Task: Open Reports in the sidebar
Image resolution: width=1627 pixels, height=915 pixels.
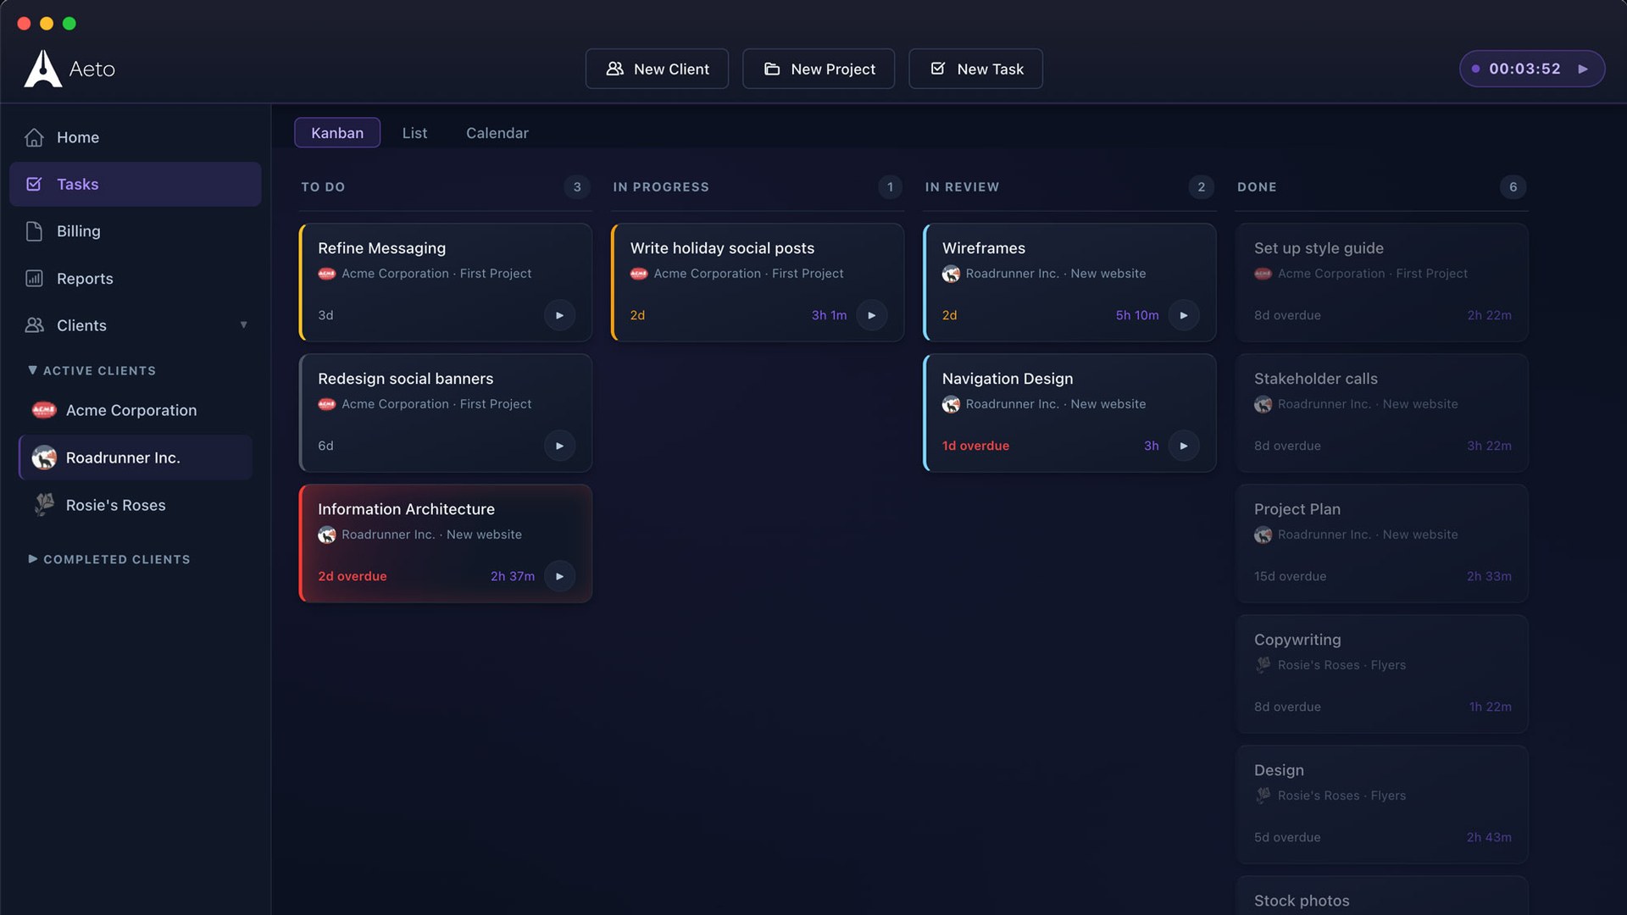Action: [x=136, y=279]
